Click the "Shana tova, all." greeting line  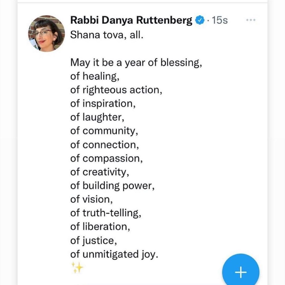pos(106,35)
